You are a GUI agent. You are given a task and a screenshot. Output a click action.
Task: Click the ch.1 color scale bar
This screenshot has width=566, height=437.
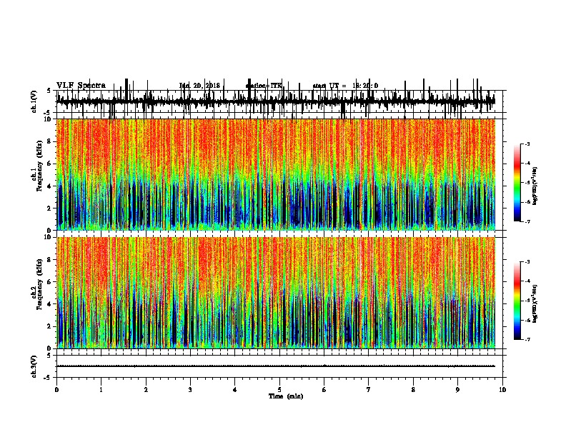(x=517, y=183)
